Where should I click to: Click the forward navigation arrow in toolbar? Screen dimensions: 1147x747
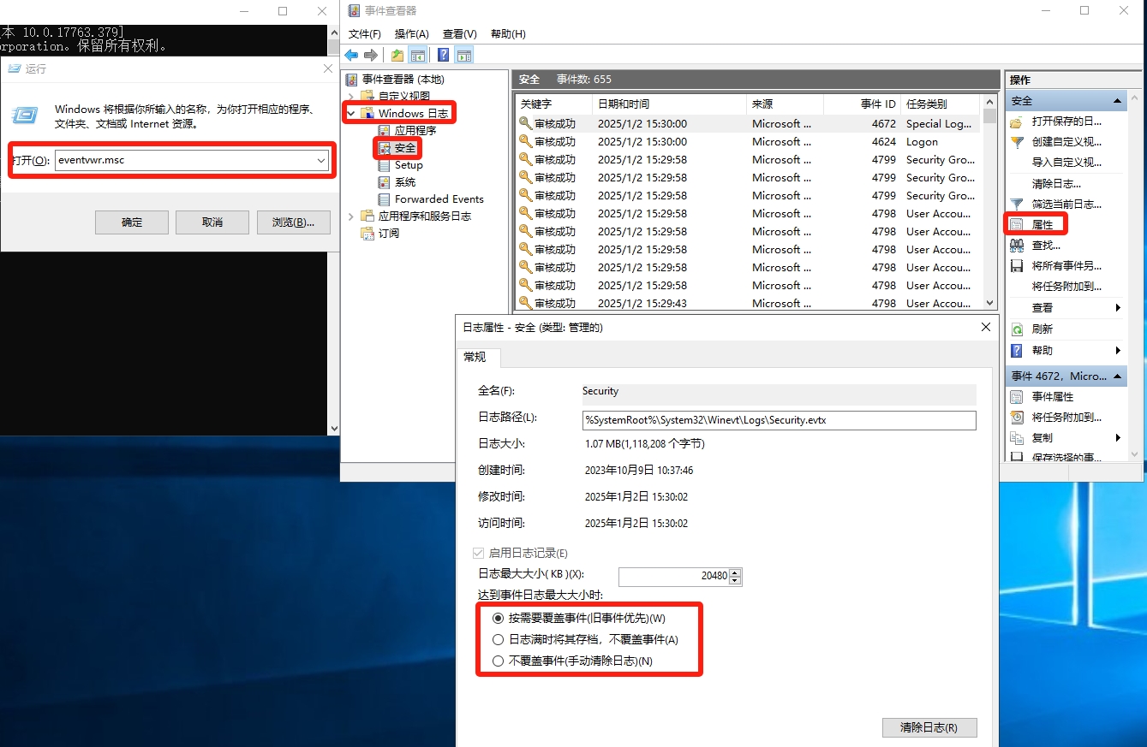[x=370, y=55]
